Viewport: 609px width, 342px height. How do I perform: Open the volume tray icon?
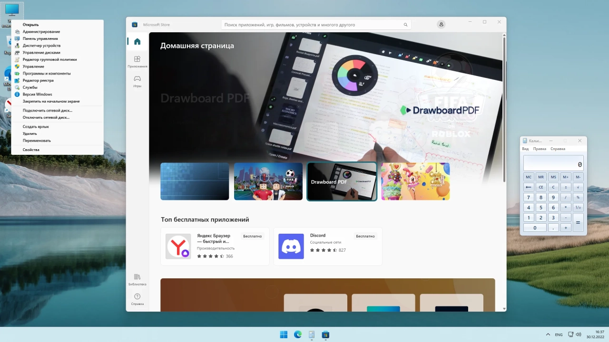point(579,334)
